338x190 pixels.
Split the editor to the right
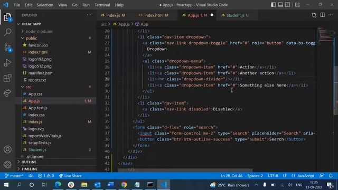(323, 15)
